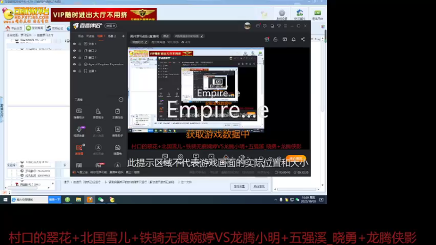Click the horizontal scrollbar at background window's lower right
Image resolution: width=436 pixels, height=245 pixels.
pyautogui.click(x=296, y=189)
